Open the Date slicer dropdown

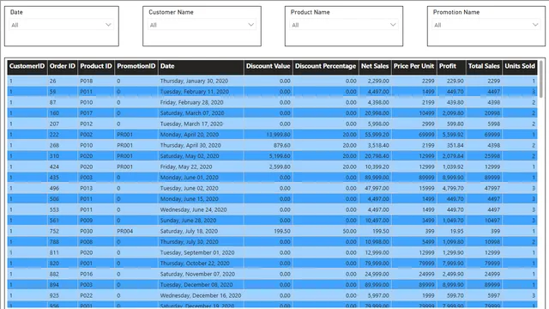tap(61, 25)
